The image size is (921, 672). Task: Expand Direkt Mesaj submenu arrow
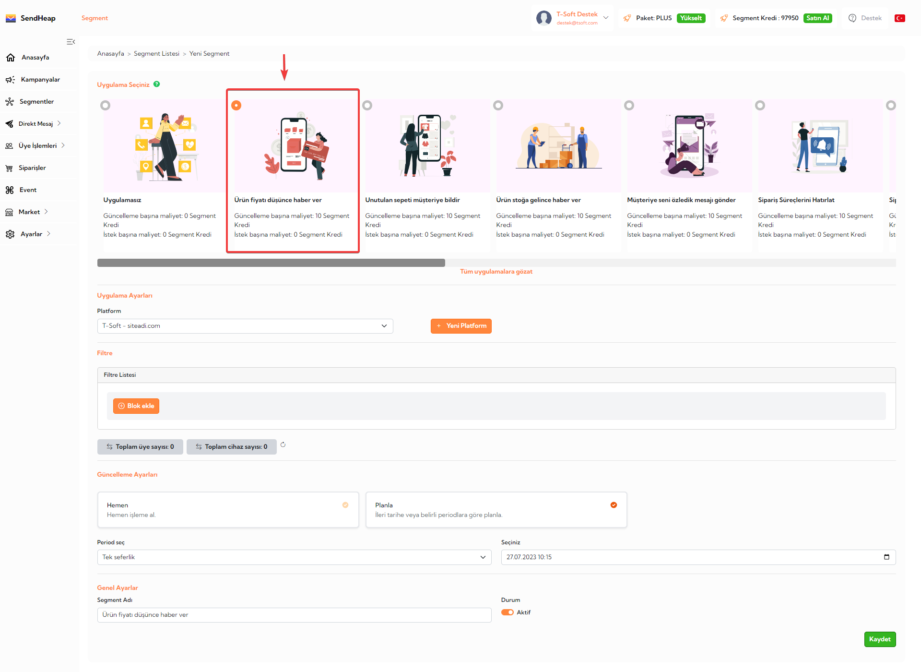pos(59,123)
